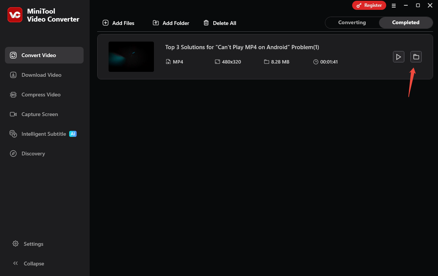
Task: Select the Intelligent Subtitle feature
Action: click(13, 134)
